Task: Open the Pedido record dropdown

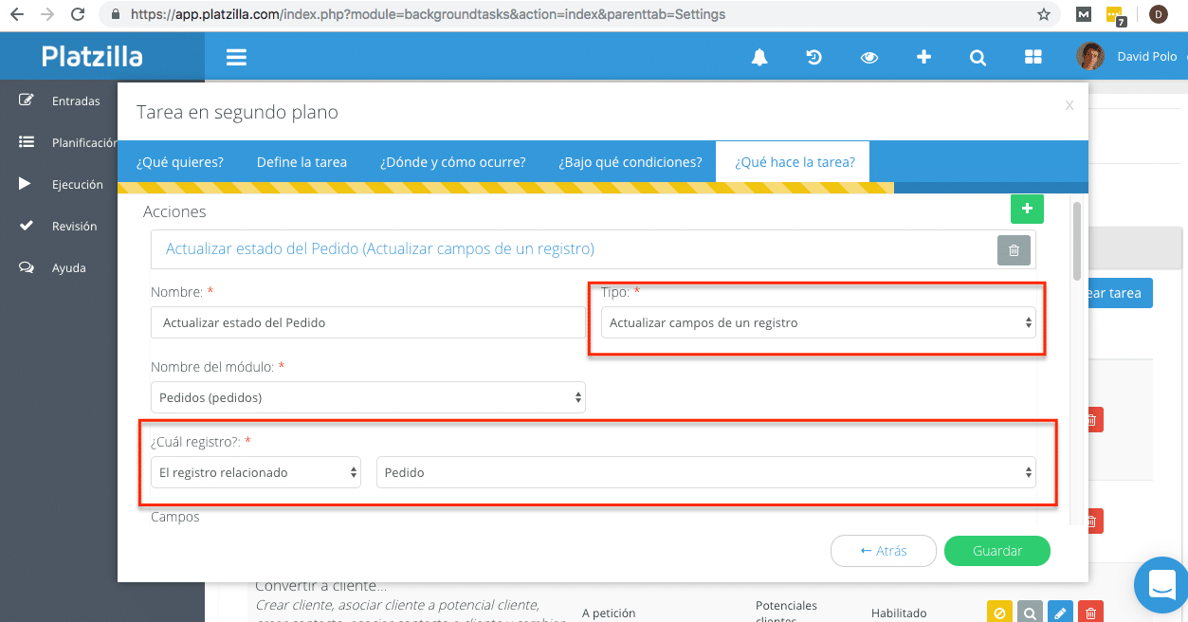Action: pos(705,472)
